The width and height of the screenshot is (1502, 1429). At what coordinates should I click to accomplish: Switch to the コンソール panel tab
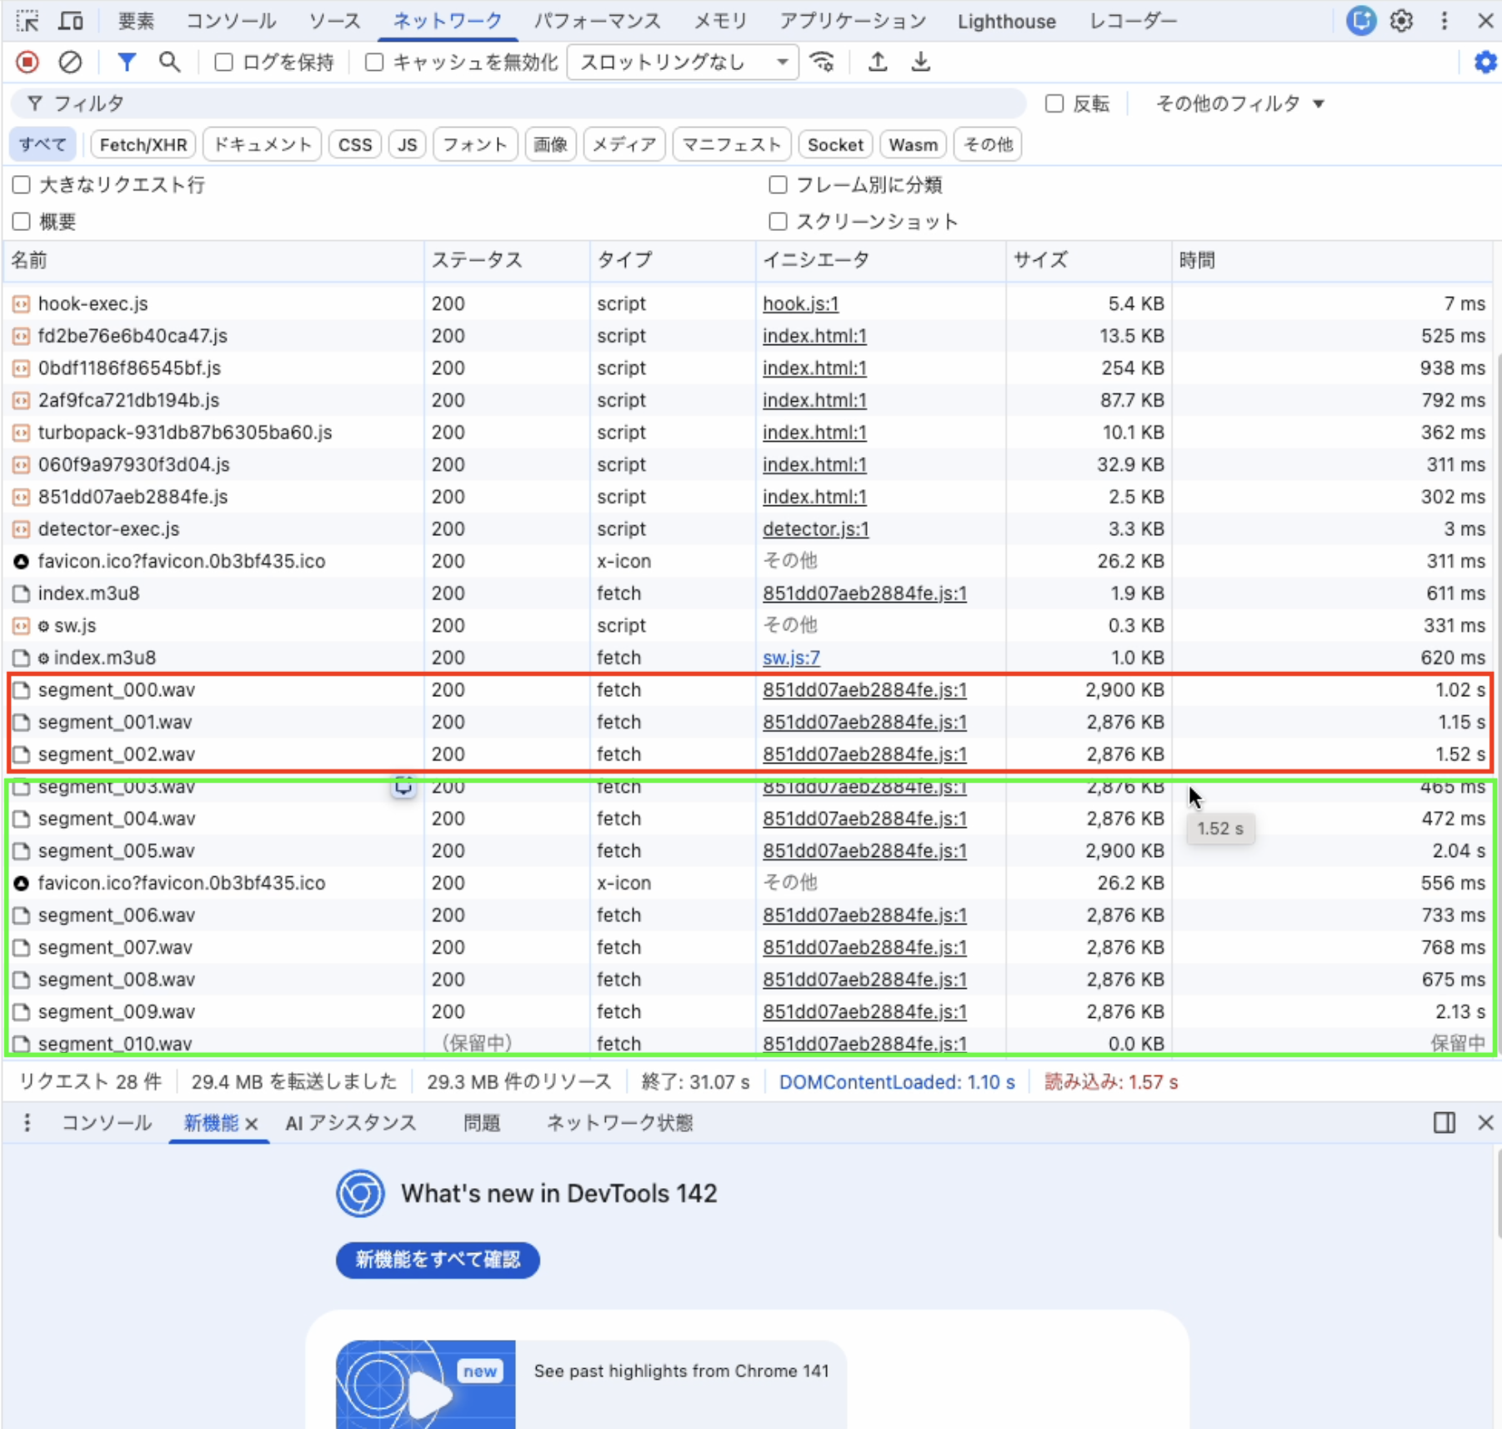point(231,21)
